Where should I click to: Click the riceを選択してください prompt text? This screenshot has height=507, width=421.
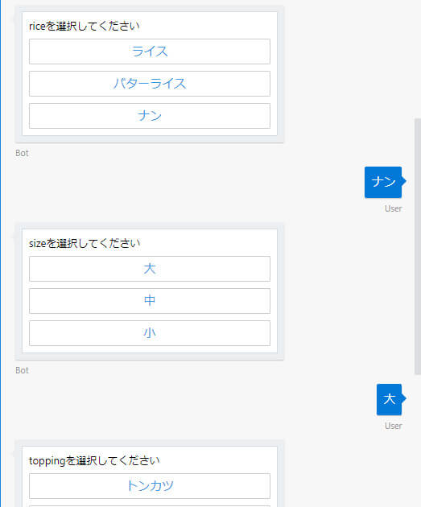(85, 26)
